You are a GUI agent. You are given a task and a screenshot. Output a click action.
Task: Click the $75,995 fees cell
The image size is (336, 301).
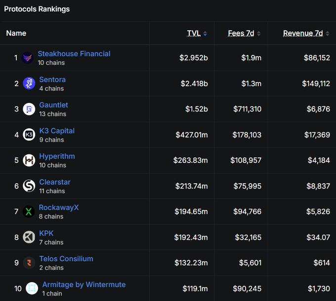248,186
